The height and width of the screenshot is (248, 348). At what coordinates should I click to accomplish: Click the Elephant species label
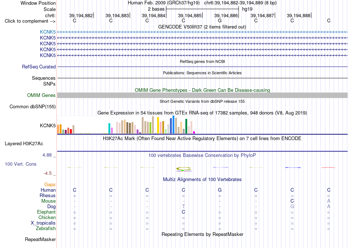47,212
